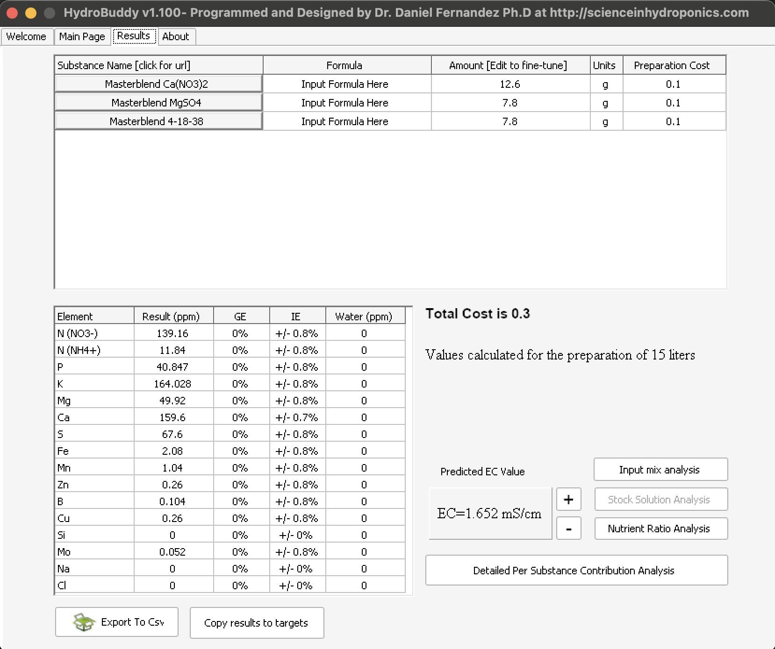Image resolution: width=775 pixels, height=649 pixels.
Task: Open Nutrient Ratio Analysis
Action: [660, 528]
